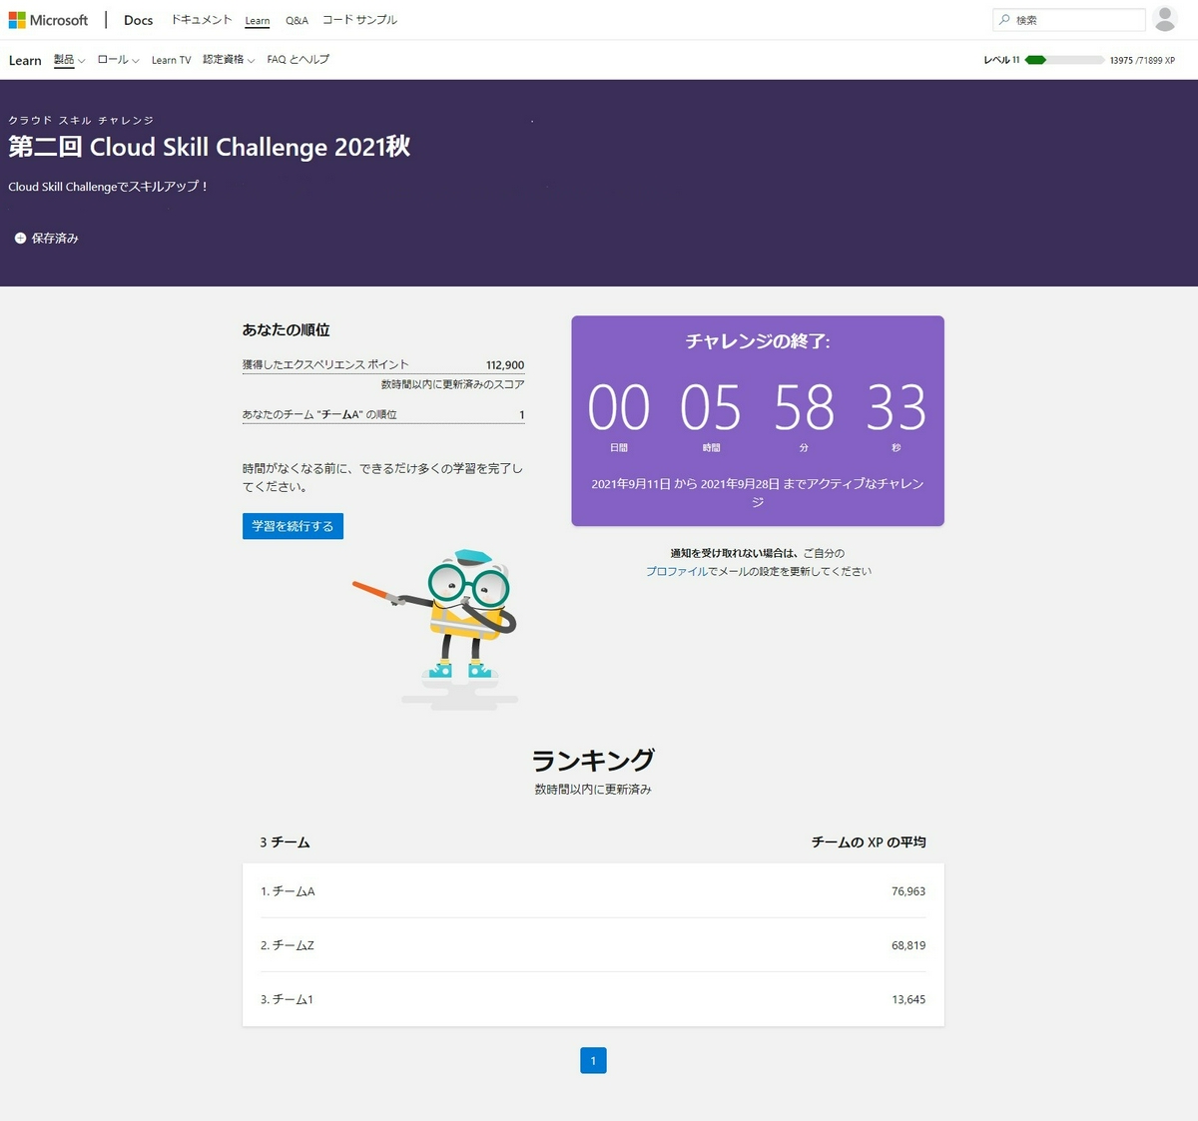Open the ドキュメント menu item
The width and height of the screenshot is (1198, 1121).
[201, 20]
